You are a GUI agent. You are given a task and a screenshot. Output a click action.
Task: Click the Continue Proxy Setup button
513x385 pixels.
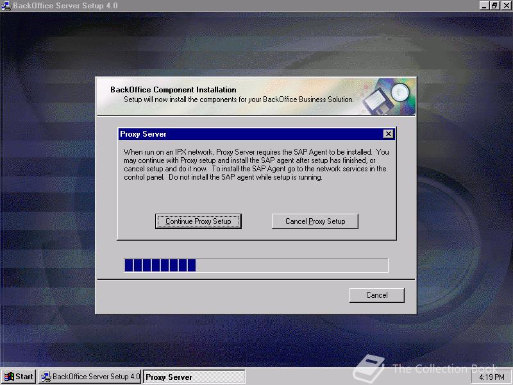pos(198,221)
